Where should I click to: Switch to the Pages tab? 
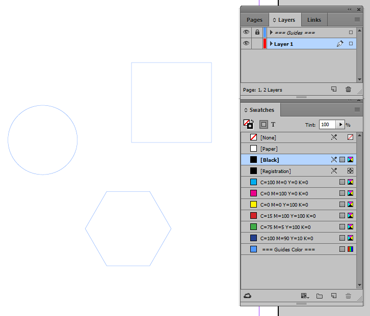[254, 20]
